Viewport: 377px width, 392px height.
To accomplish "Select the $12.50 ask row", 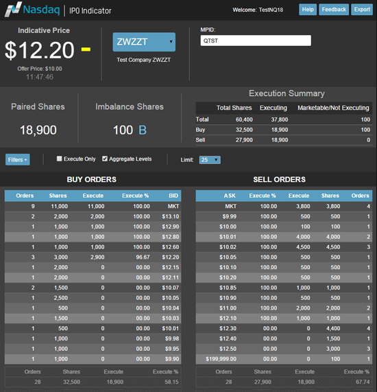I will 284,349.
